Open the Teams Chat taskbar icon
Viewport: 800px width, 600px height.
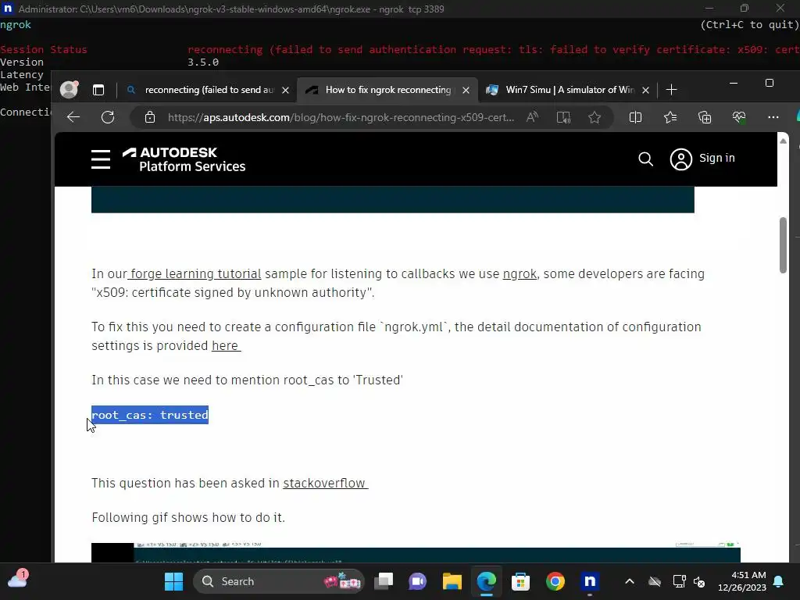tap(417, 581)
